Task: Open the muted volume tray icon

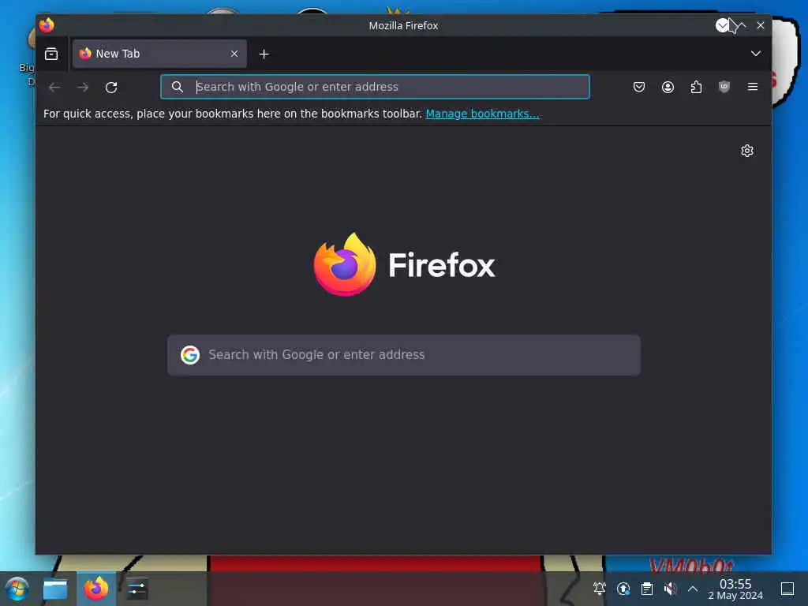Action: (670, 589)
